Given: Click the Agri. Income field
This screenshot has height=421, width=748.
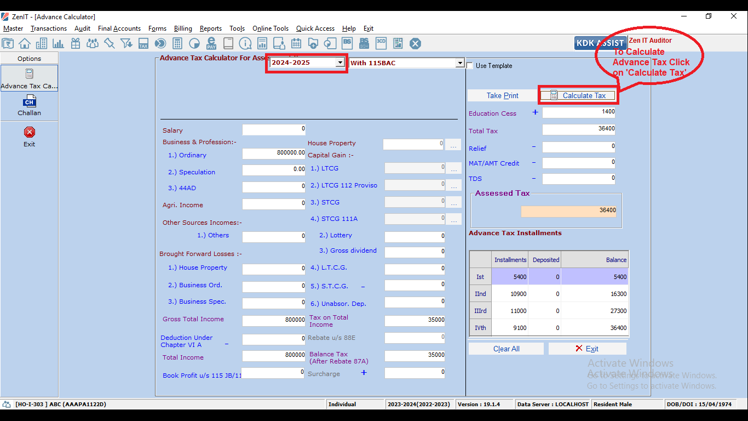Looking at the screenshot, I should point(274,204).
